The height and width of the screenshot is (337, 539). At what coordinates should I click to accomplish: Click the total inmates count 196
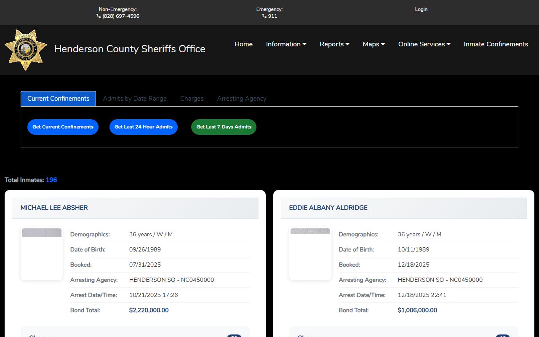[x=51, y=180]
